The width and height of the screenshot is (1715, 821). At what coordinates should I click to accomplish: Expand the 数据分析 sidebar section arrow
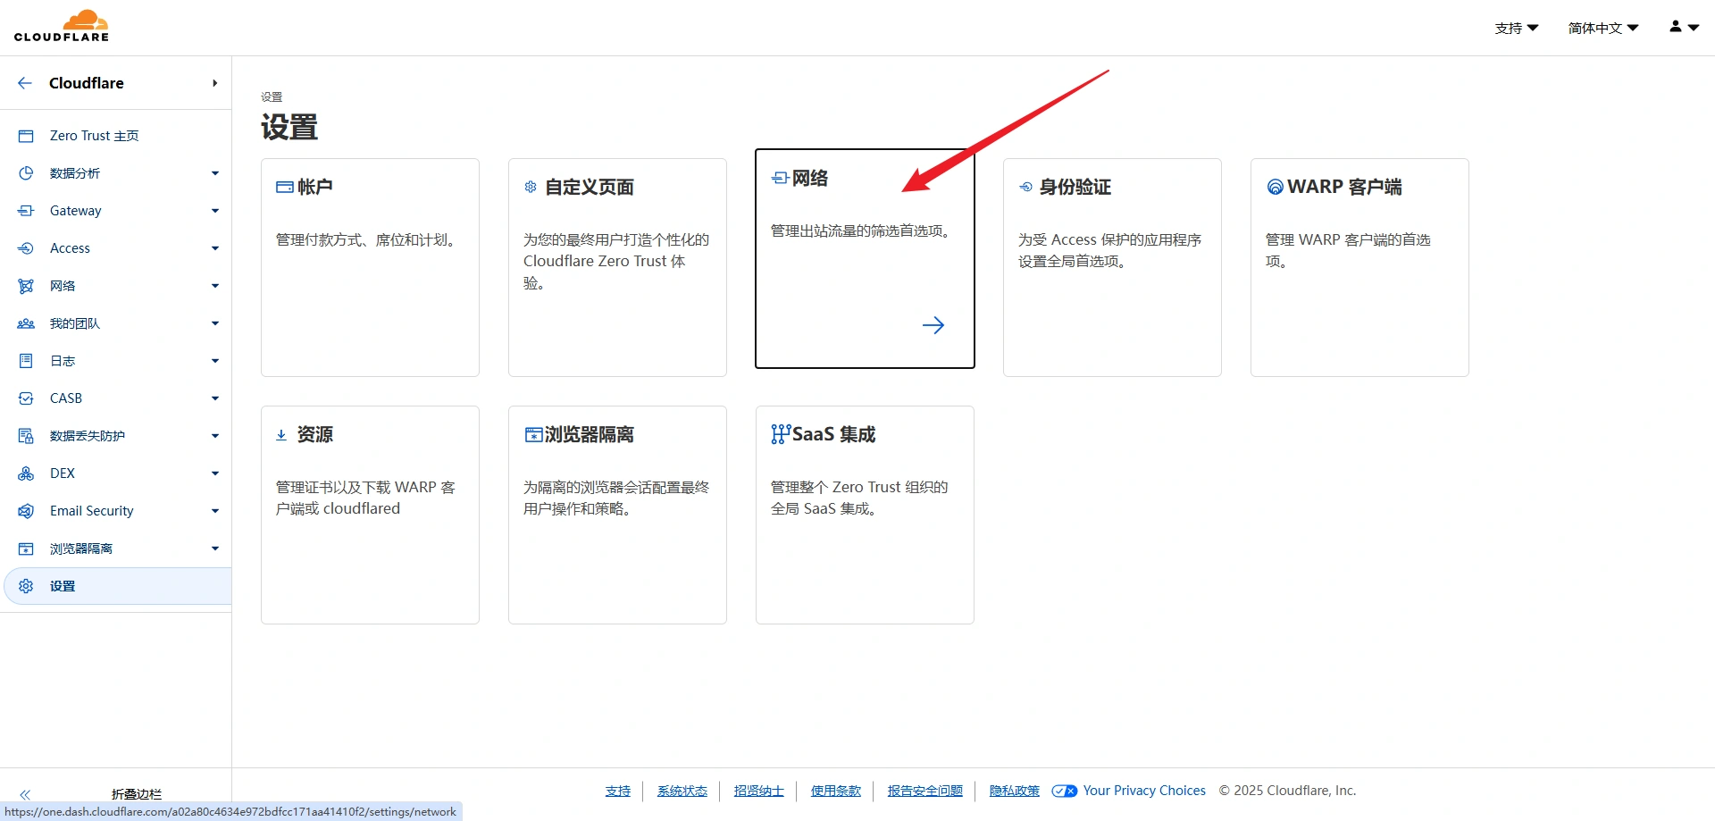215,173
